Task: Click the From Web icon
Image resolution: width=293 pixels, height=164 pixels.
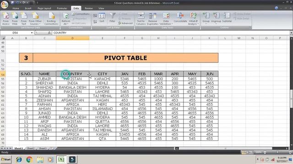Action: click(15, 19)
